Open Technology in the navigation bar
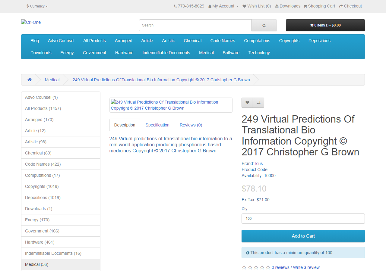This screenshot has height=271, width=386. click(259, 53)
